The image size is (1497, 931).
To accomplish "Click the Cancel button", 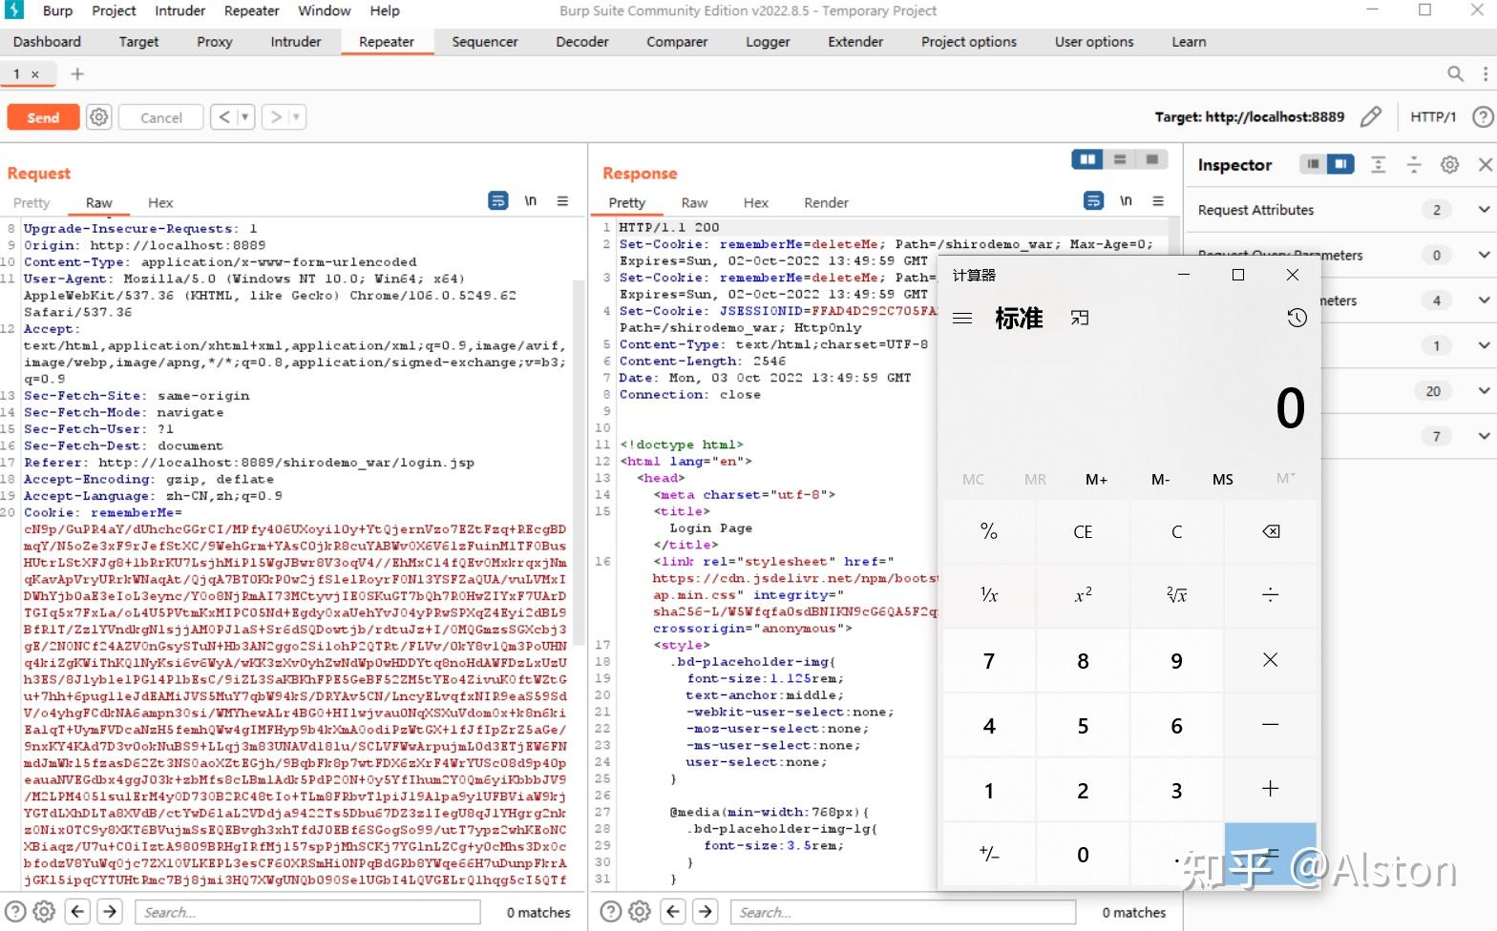I will pos(160,117).
